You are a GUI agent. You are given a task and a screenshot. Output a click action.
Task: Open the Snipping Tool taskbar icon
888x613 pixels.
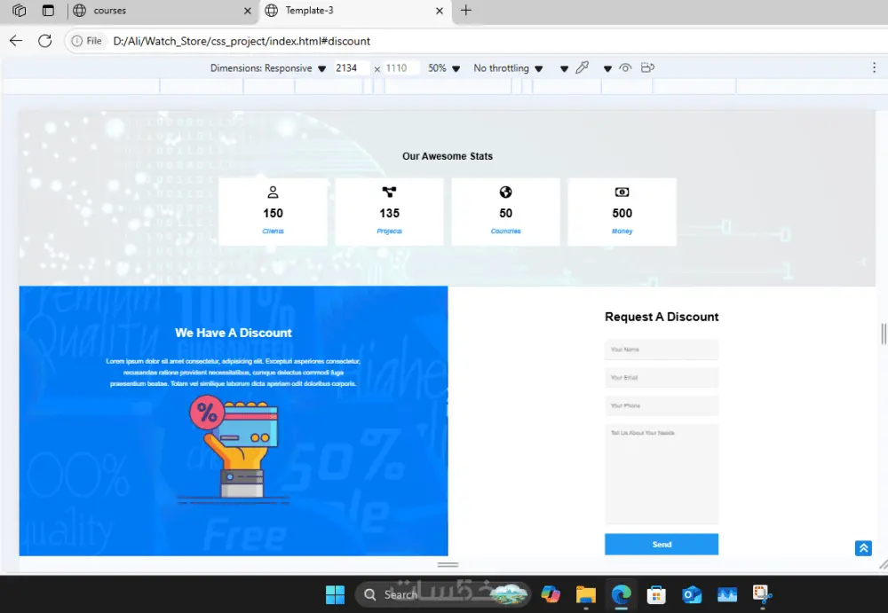coord(762,594)
